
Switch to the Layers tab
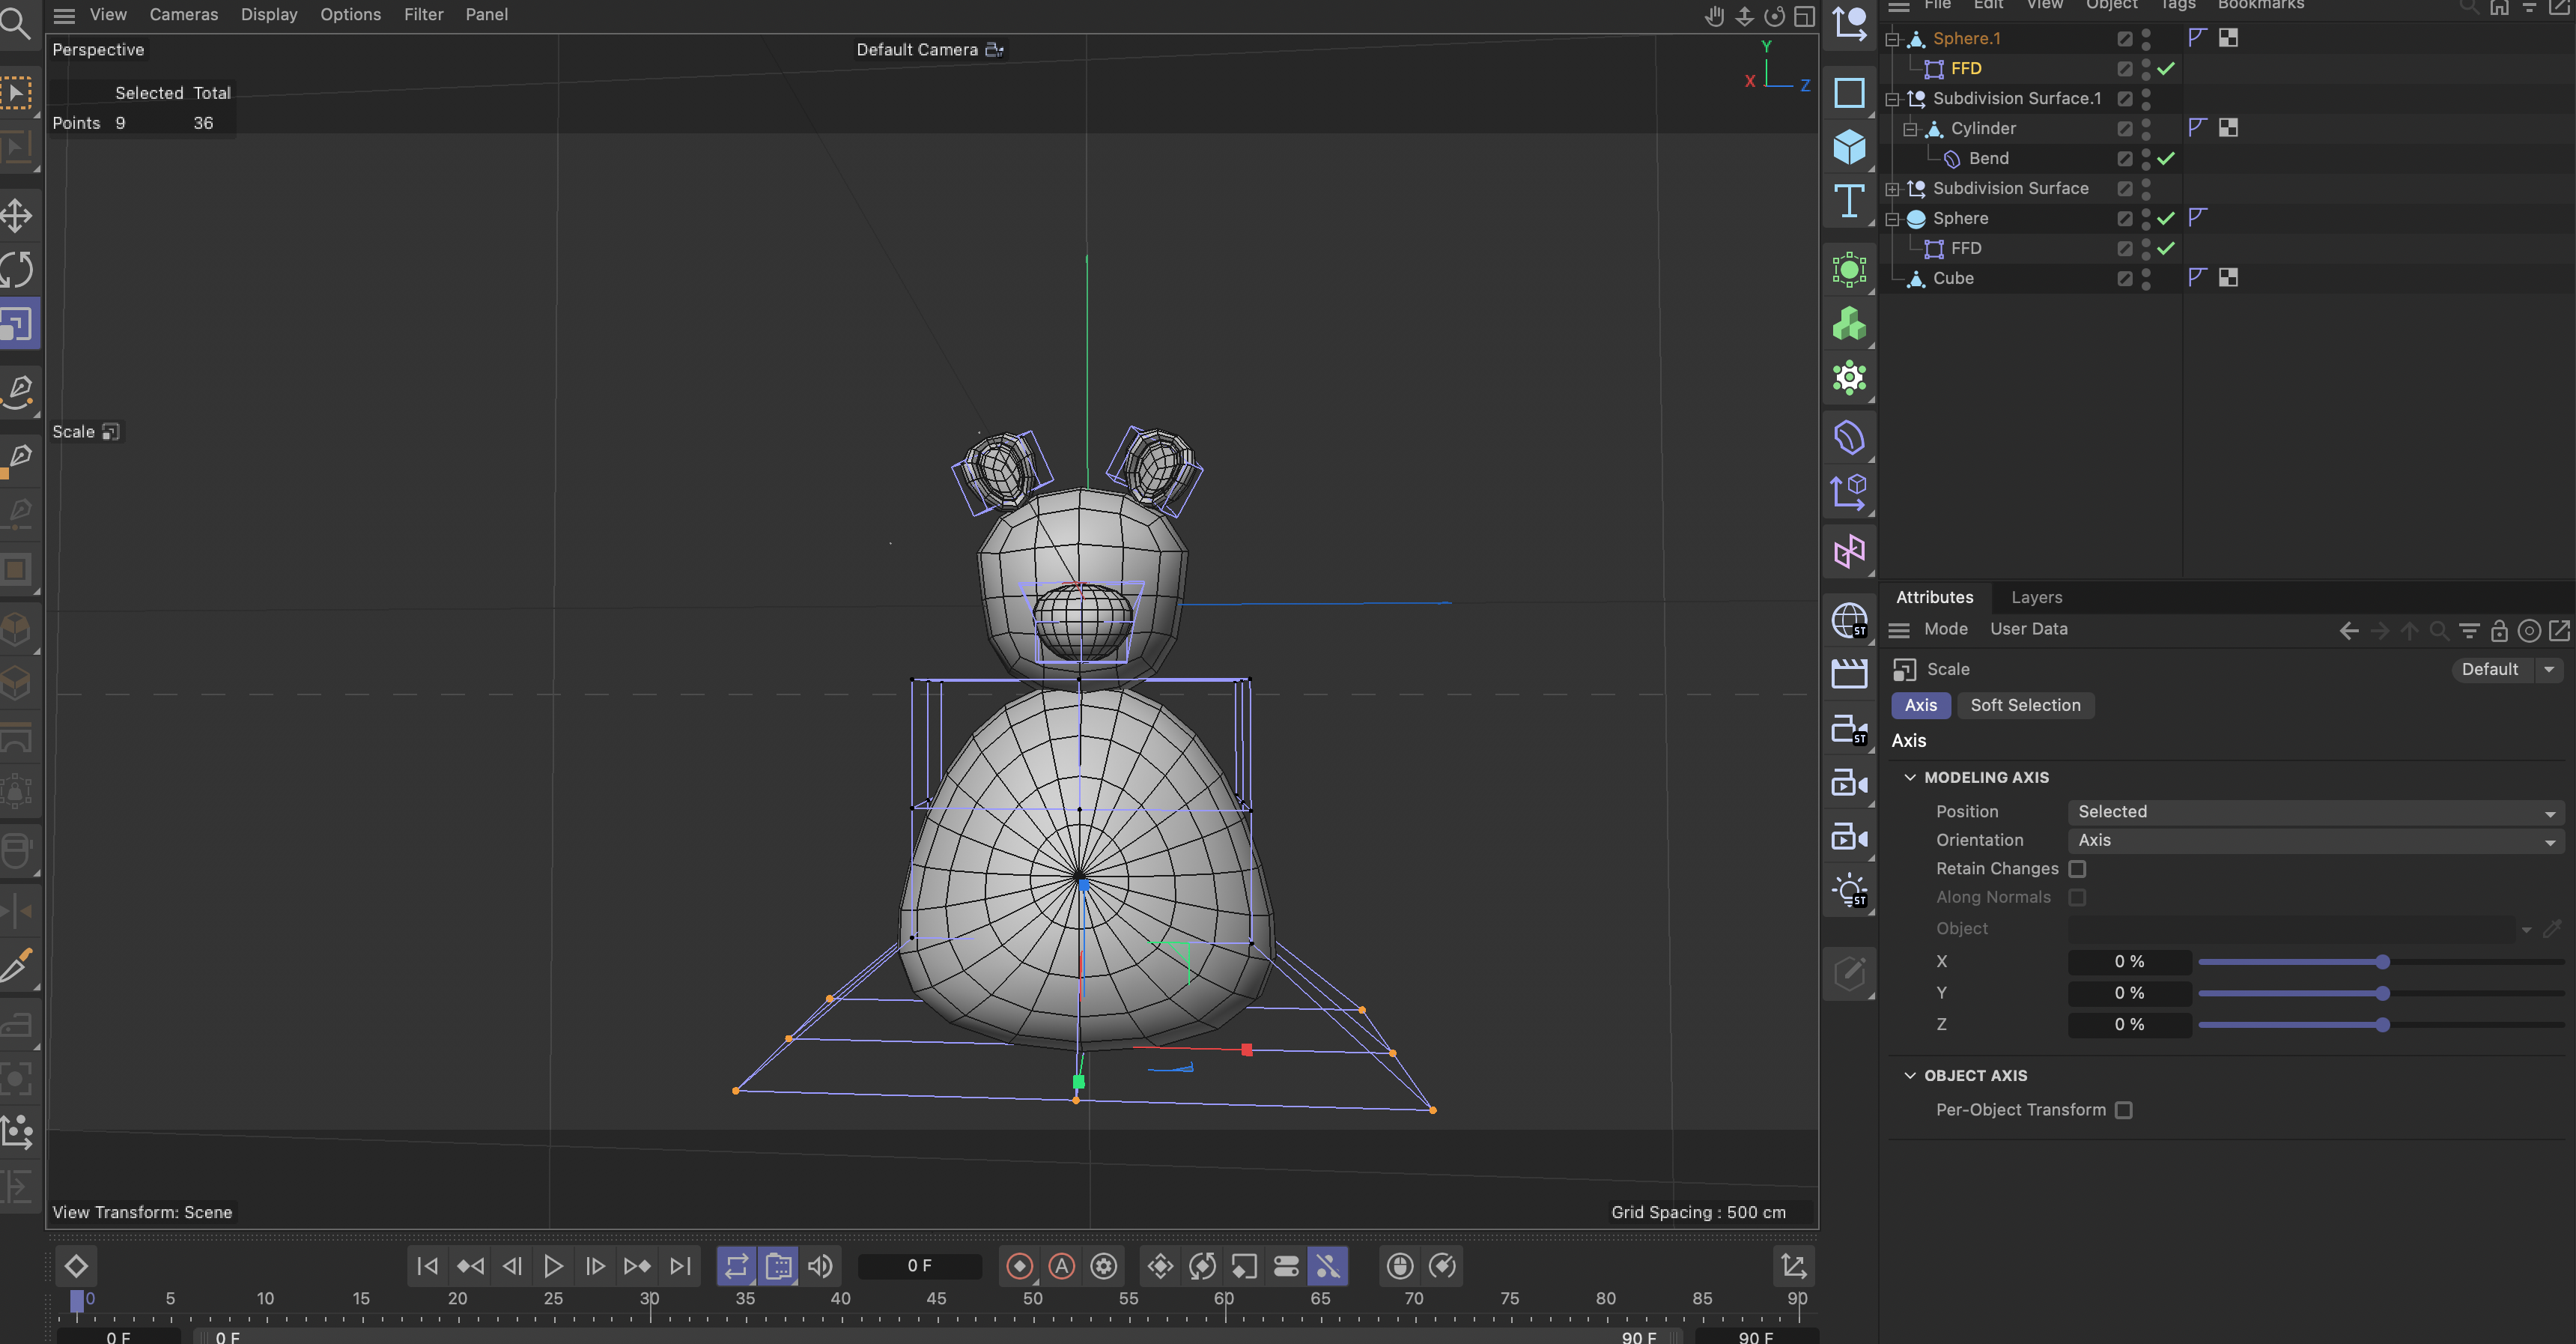pos(2036,597)
